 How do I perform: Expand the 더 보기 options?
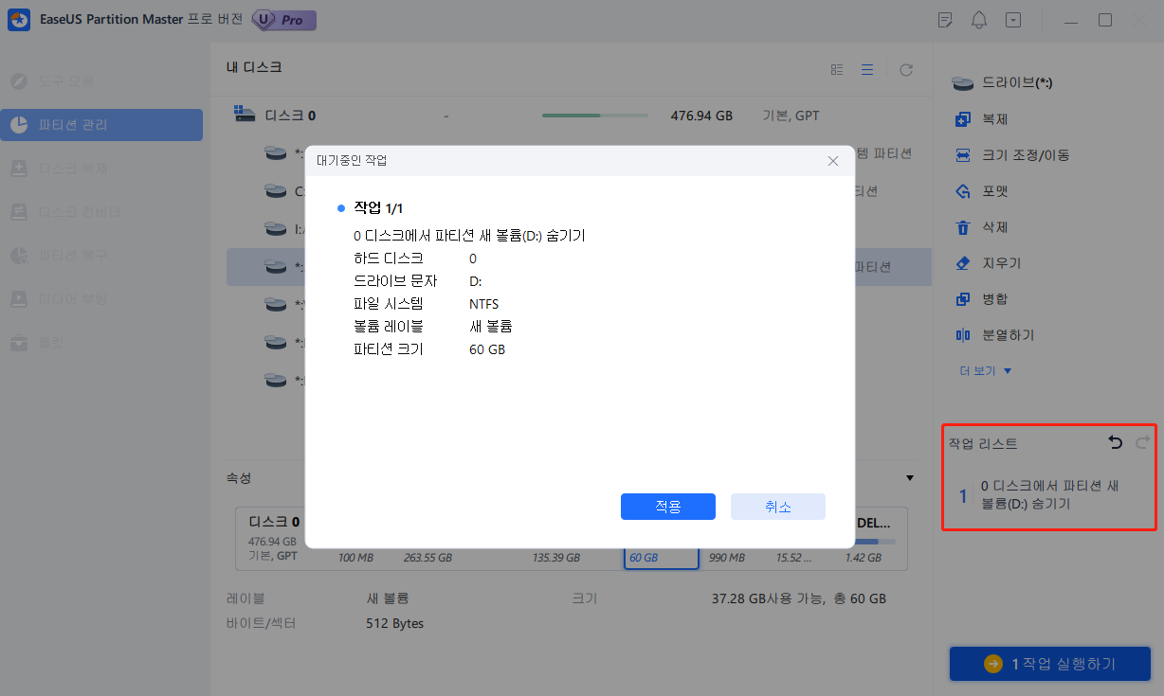pos(984,370)
